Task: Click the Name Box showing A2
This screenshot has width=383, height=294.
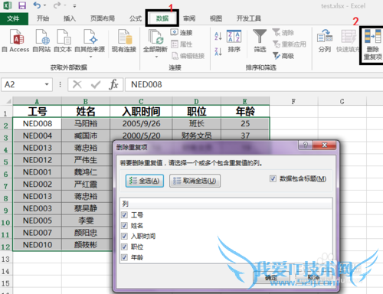Action: [22, 84]
